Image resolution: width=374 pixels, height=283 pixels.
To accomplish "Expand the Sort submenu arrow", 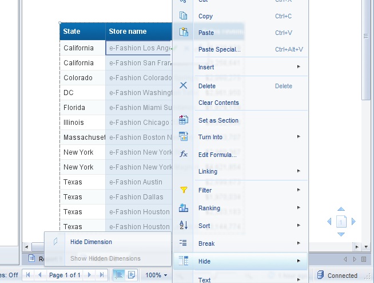I will point(299,225).
